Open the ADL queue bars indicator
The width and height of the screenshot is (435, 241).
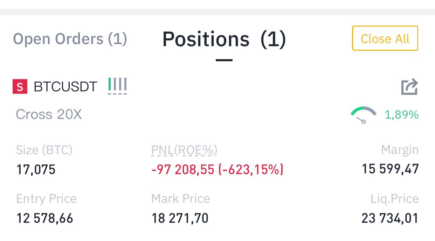117,85
